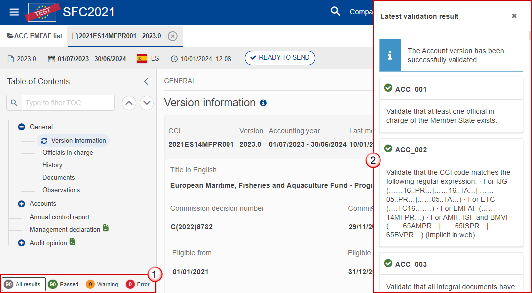Filter by 90 All results
Screen dimensions: 532x293
tap(24, 284)
